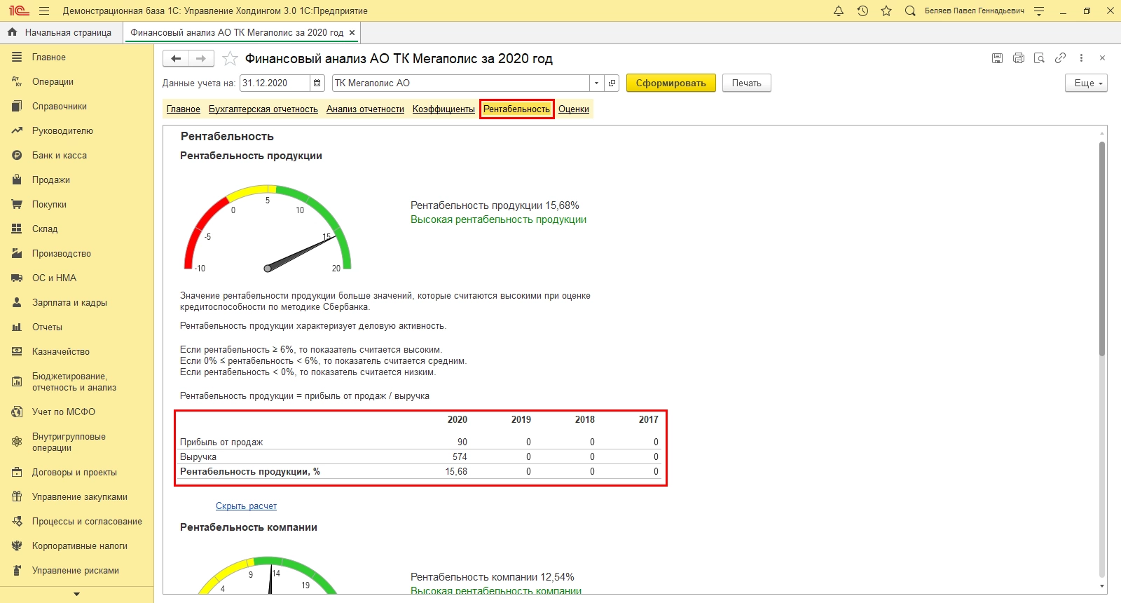This screenshot has width=1121, height=603.
Task: Click the Сформировать button
Action: [x=671, y=83]
